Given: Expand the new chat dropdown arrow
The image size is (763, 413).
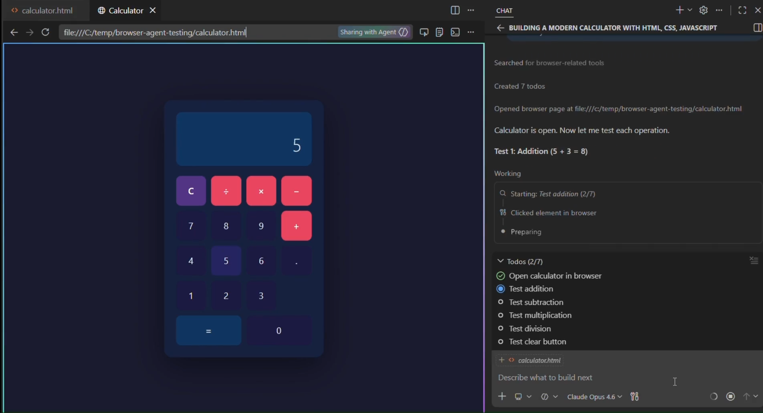Looking at the screenshot, I should (690, 10).
